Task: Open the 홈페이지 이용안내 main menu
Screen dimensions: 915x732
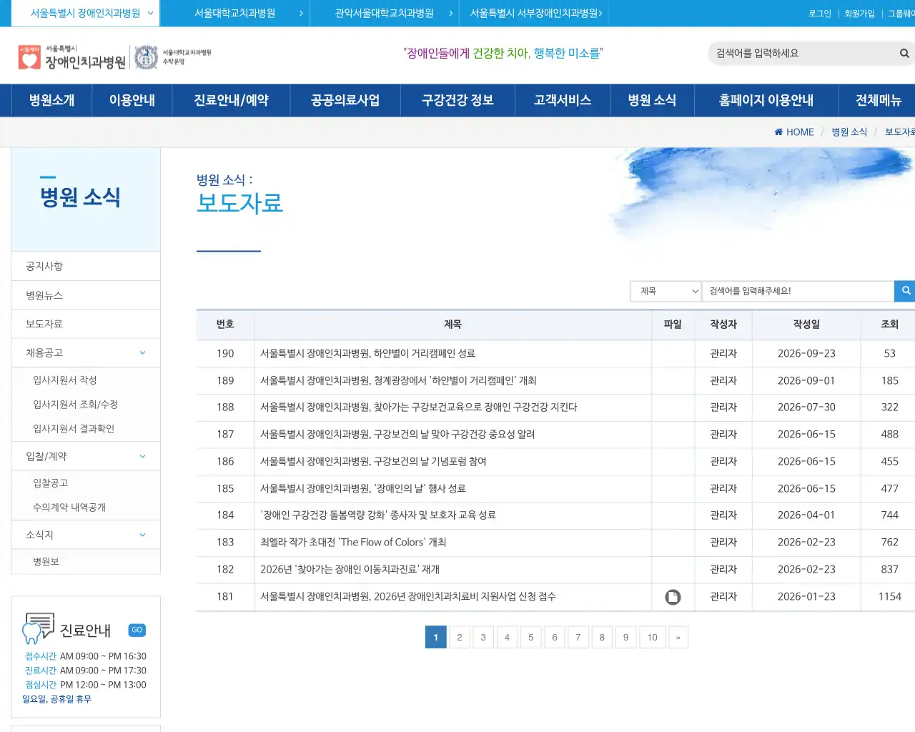Action: [x=766, y=100]
